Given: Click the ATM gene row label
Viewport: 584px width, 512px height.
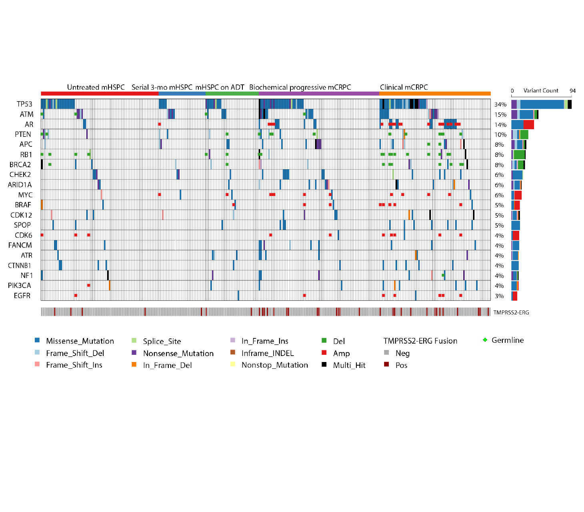Looking at the screenshot, I should coord(27,114).
